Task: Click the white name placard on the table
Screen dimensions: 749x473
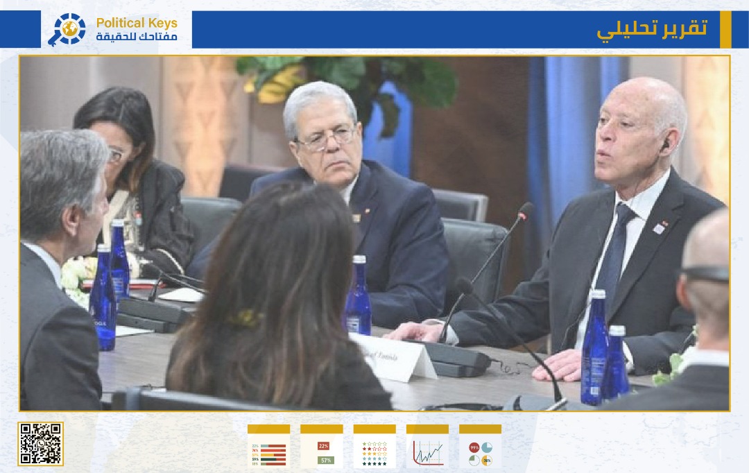Action: 393,357
